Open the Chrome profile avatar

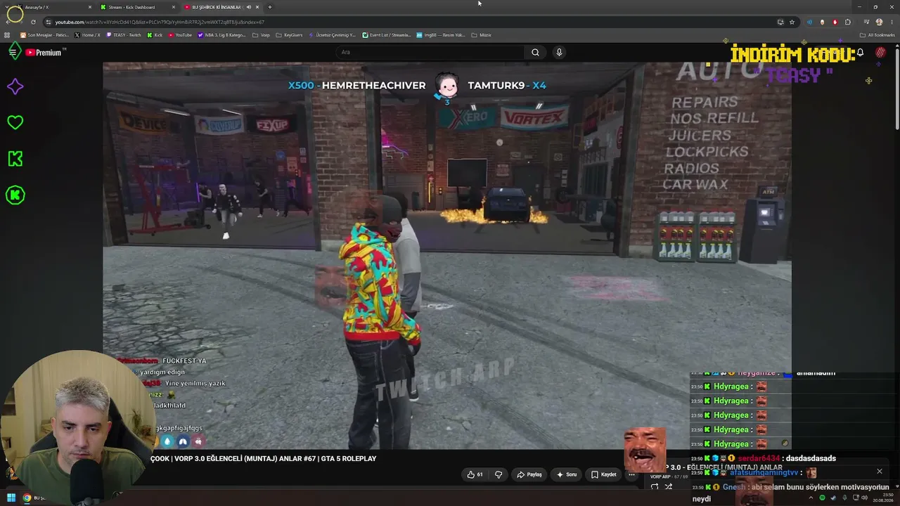pos(879,22)
